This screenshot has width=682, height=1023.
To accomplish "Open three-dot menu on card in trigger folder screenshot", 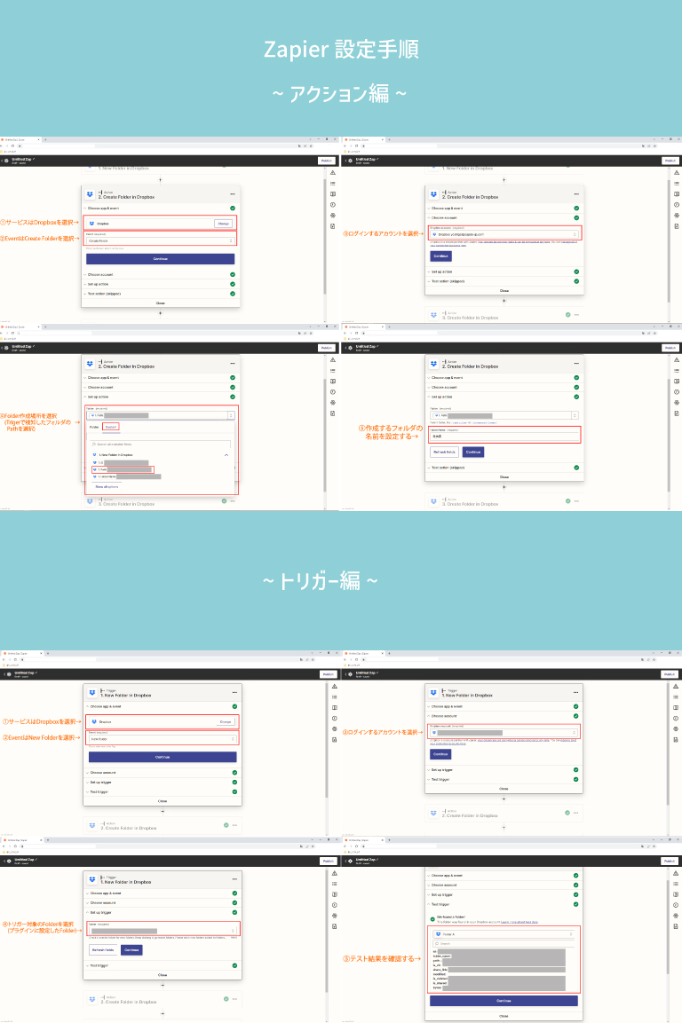I will 234,879.
